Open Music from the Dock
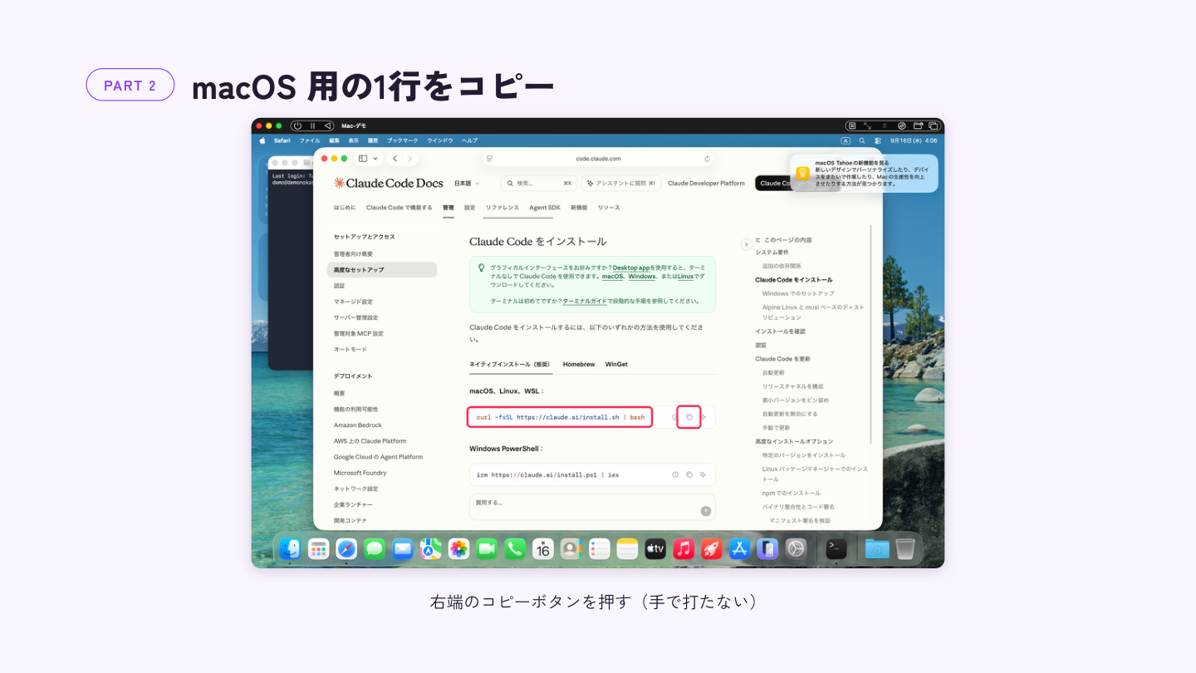Viewport: 1196px width, 673px height. (684, 548)
